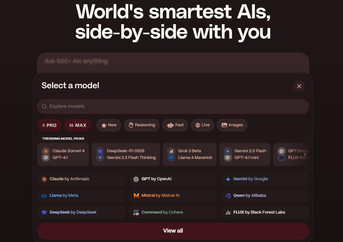Click the Grok 3 Beta xAI icon
The image size is (343, 242).
coord(171,151)
